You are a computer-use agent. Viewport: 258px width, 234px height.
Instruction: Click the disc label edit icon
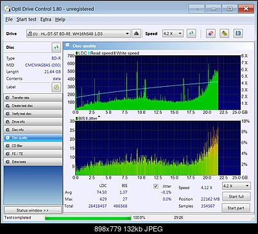(x=56, y=87)
